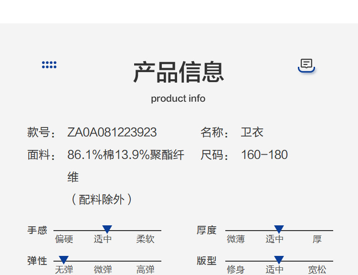The width and height of the screenshot is (358, 275).
Task: Click the 厚度 slider triangle marker
Action: click(x=279, y=229)
